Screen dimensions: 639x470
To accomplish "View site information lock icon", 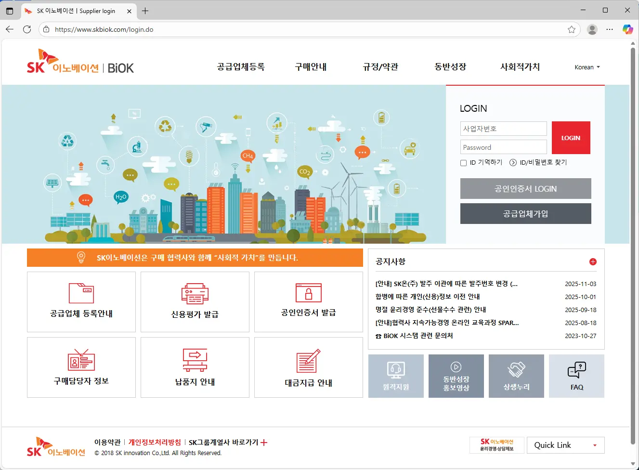I will pyautogui.click(x=46, y=29).
